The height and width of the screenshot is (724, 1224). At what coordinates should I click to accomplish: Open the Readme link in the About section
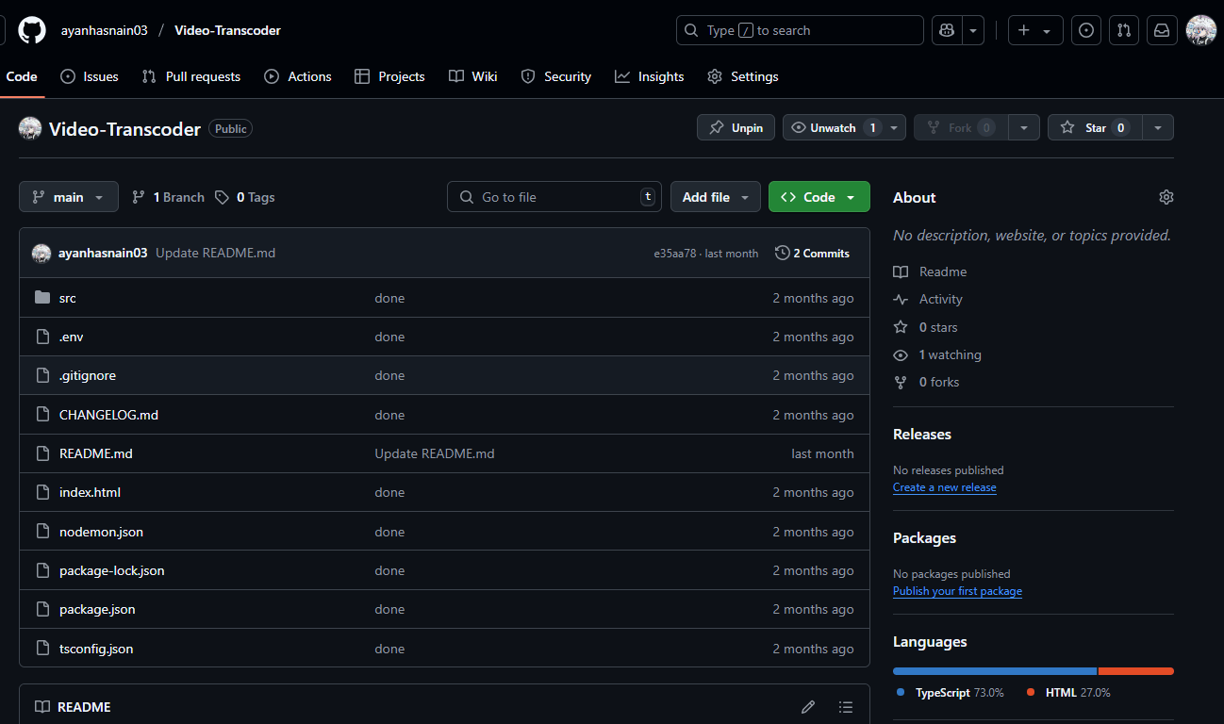coord(930,271)
